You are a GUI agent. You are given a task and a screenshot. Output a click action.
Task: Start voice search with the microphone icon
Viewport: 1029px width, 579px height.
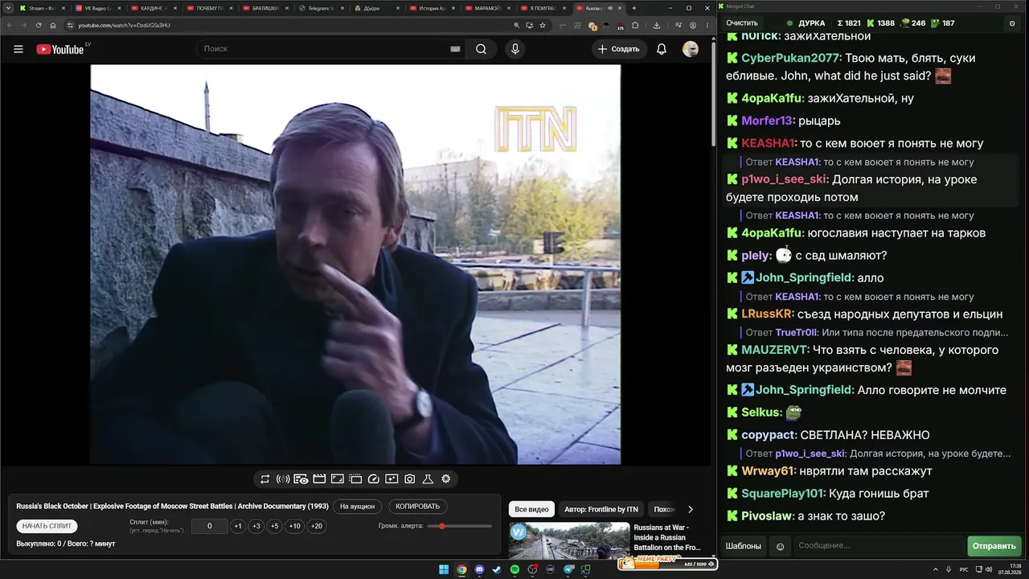(x=515, y=49)
